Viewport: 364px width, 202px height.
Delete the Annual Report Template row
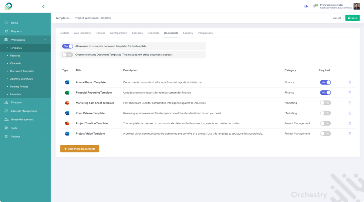point(350,82)
